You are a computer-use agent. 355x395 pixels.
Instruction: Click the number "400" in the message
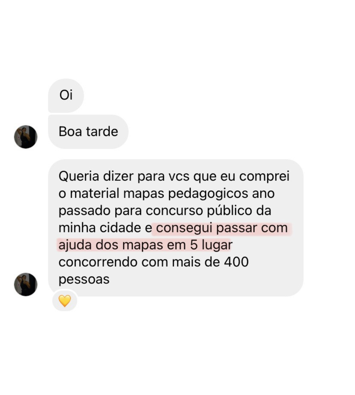tap(236, 262)
